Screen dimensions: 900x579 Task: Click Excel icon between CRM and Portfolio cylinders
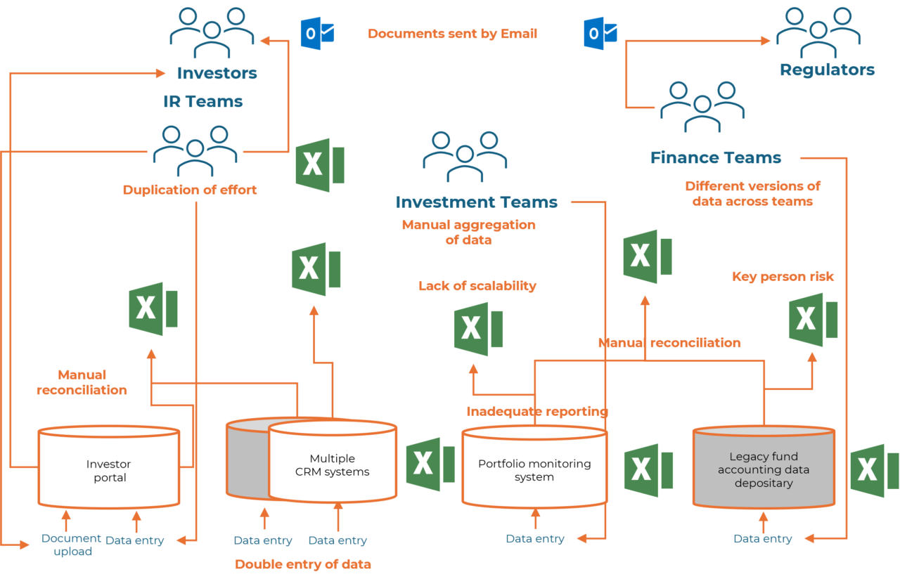tap(430, 464)
